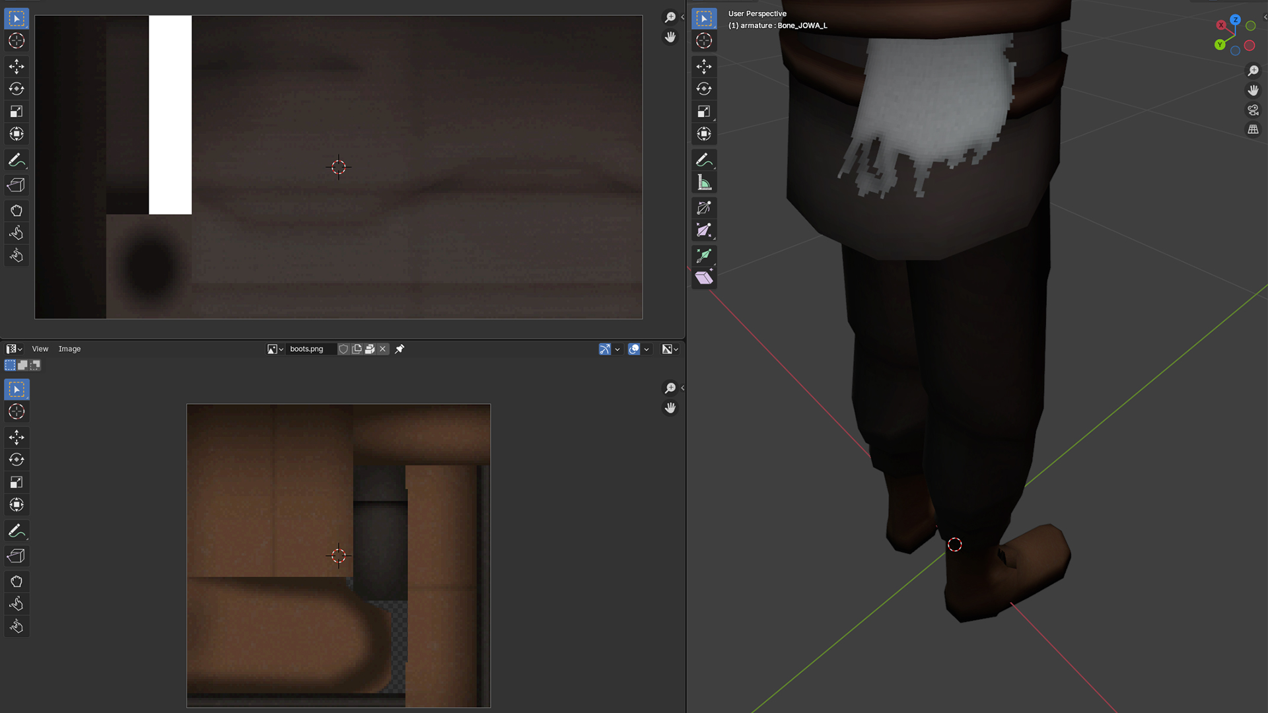Viewport: 1268px width, 713px height.
Task: Toggle the pin image icon
Action: pyautogui.click(x=400, y=349)
